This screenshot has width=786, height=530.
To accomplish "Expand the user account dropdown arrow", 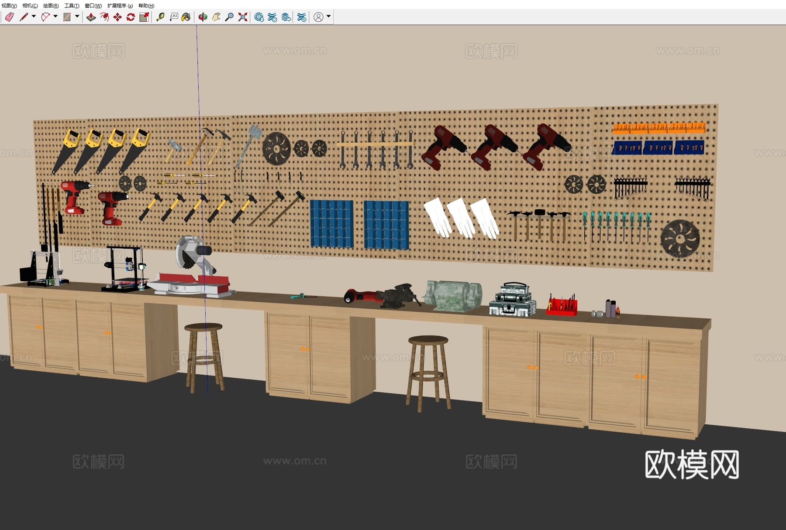I will (x=329, y=17).
